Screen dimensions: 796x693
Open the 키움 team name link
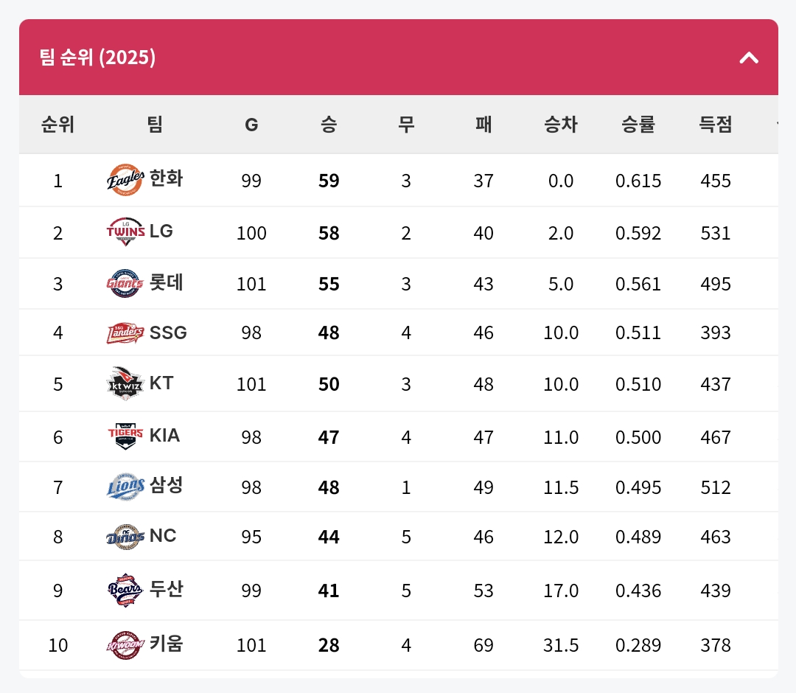coord(166,644)
